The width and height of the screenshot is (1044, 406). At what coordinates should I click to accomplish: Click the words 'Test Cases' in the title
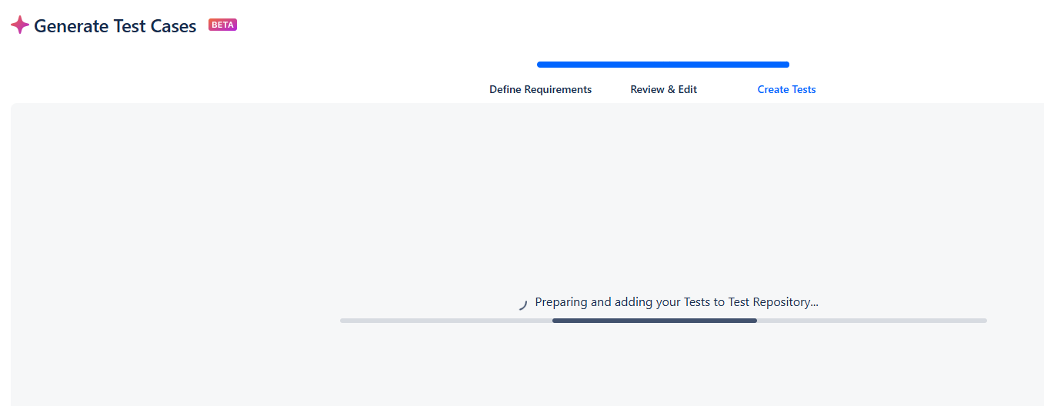click(x=155, y=25)
